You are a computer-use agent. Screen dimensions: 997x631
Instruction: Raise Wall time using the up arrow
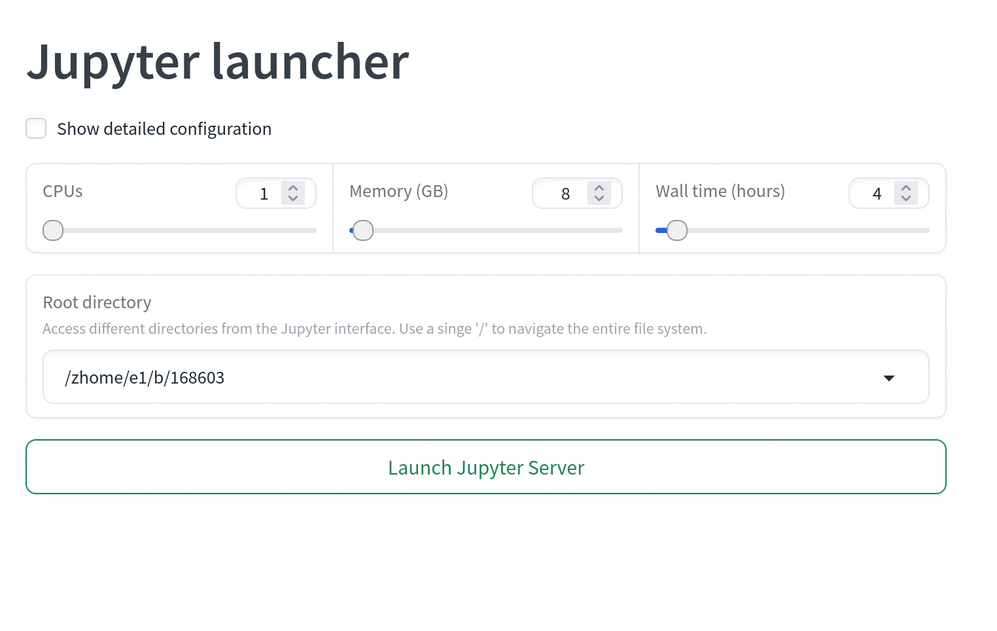point(906,188)
